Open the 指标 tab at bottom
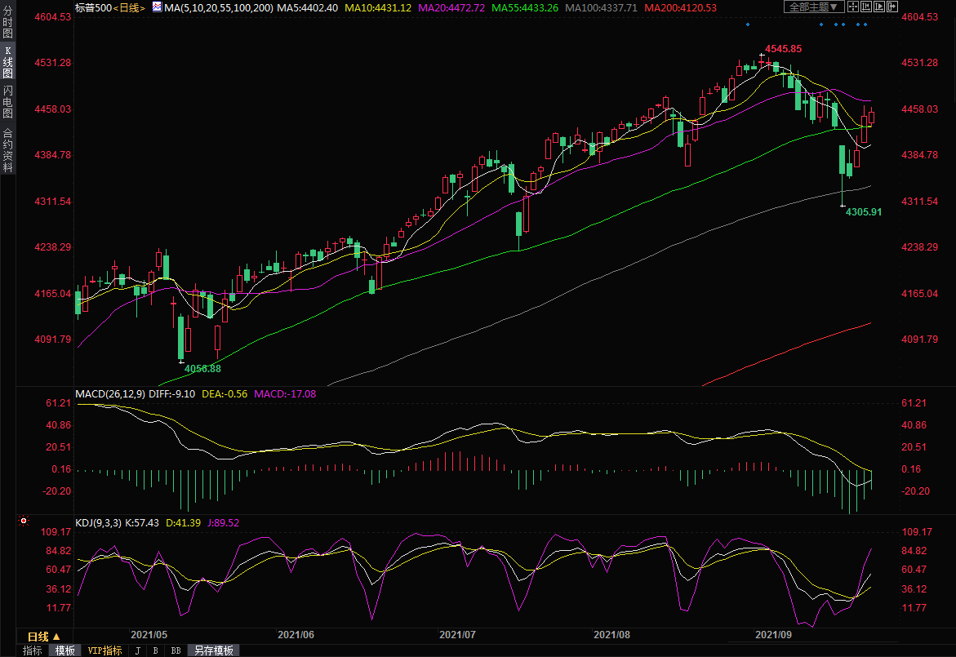The height and width of the screenshot is (657, 956). click(x=33, y=650)
